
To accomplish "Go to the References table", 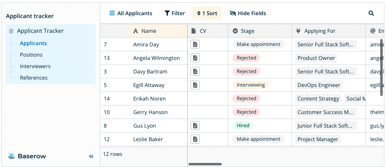I will [34, 78].
